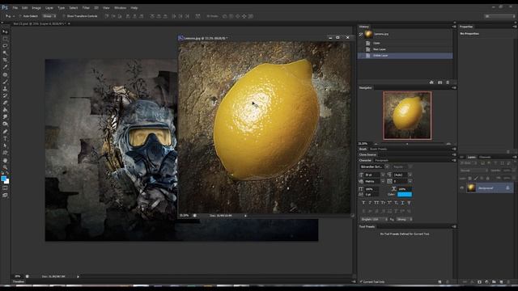Screen dimensions: 518x291
Task: Open the File menu
Action: tap(15, 7)
